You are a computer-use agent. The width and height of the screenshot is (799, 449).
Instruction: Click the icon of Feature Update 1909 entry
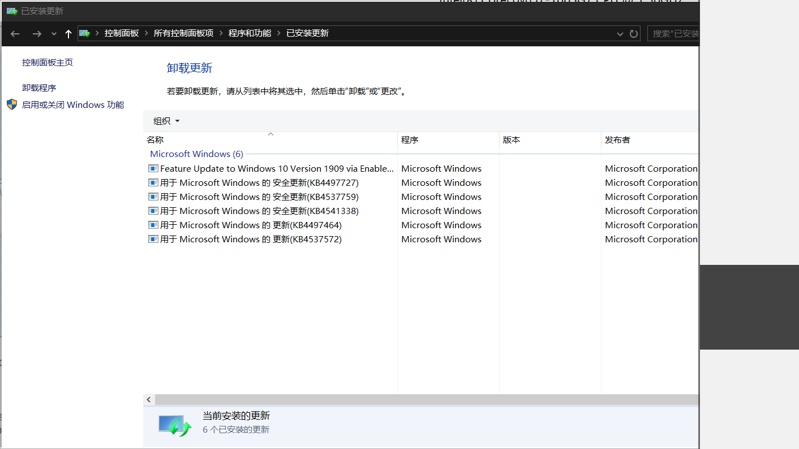click(x=153, y=168)
